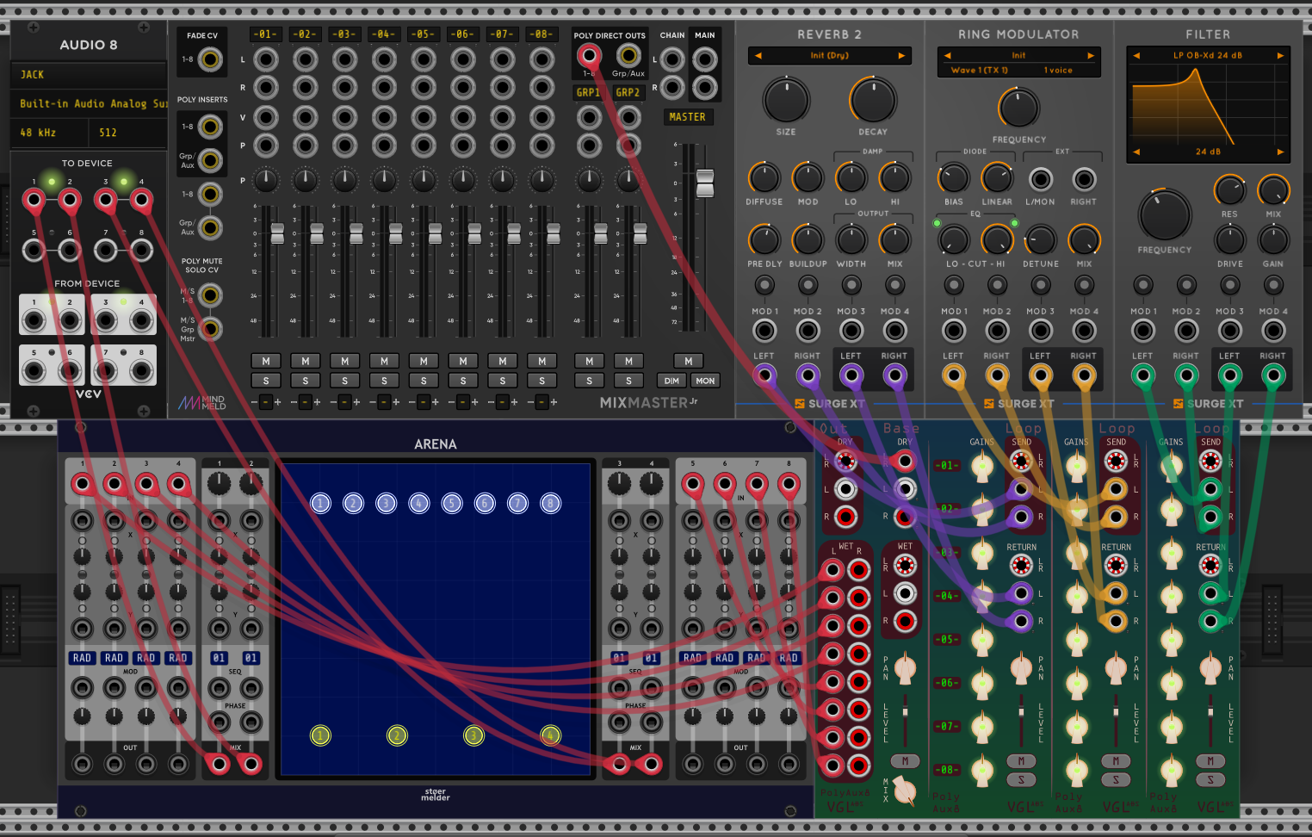Image resolution: width=1312 pixels, height=837 pixels.
Task: Select Arena blue input circle 5
Action: 452,504
